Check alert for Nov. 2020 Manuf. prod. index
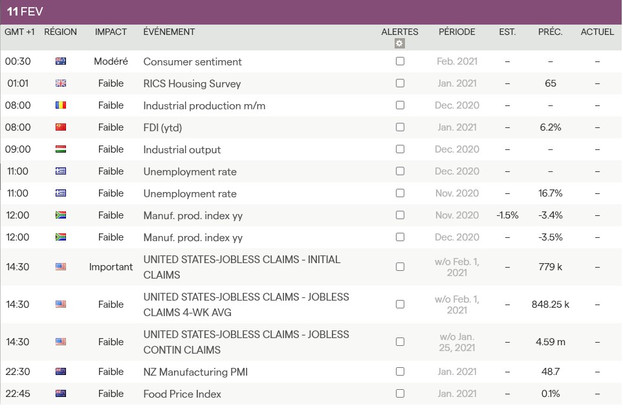The height and width of the screenshot is (417, 623). click(400, 215)
